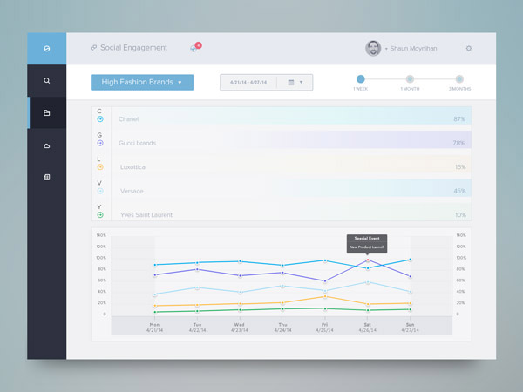The width and height of the screenshot is (523, 392).
Task: Click the Mon 4/21/14 axis label
Action: coord(154,328)
